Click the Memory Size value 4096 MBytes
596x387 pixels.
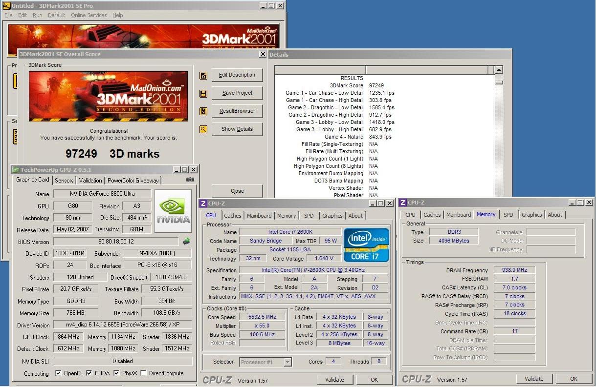454,241
